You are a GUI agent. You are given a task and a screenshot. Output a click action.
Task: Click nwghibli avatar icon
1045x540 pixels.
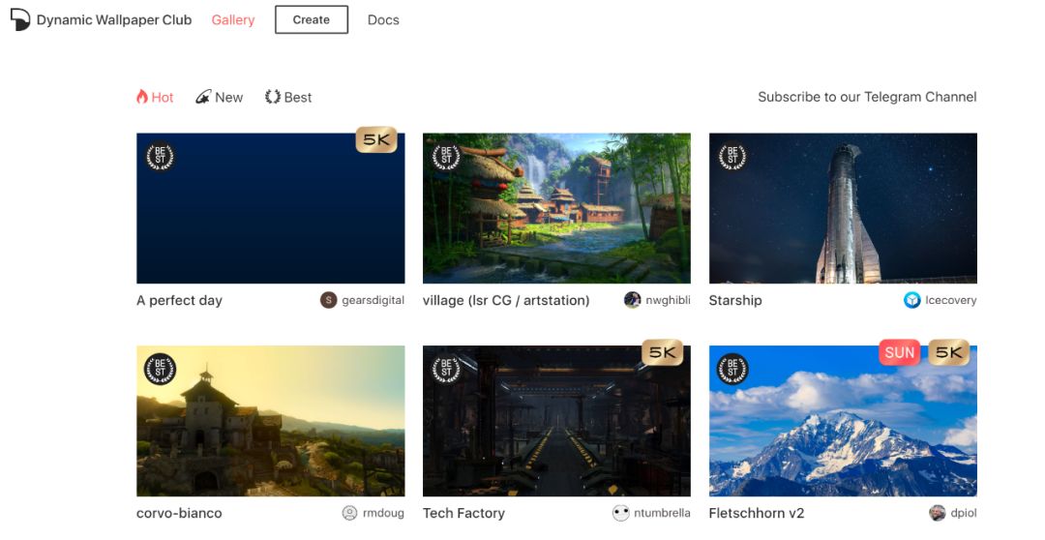click(633, 300)
